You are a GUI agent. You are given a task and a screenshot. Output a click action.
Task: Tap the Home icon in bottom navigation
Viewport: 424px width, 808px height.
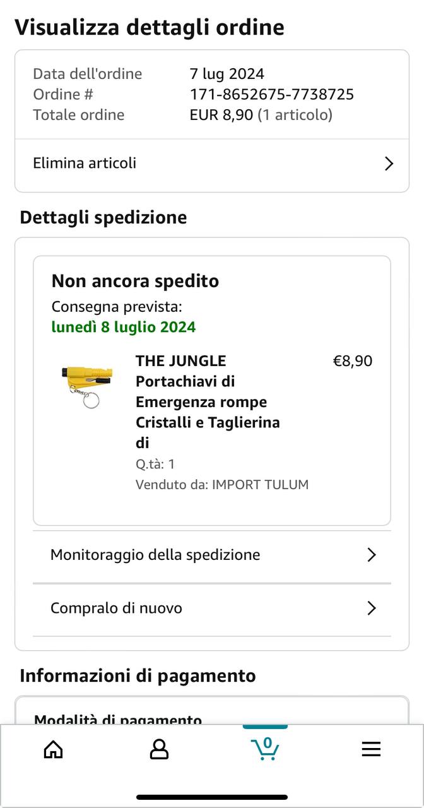click(53, 749)
